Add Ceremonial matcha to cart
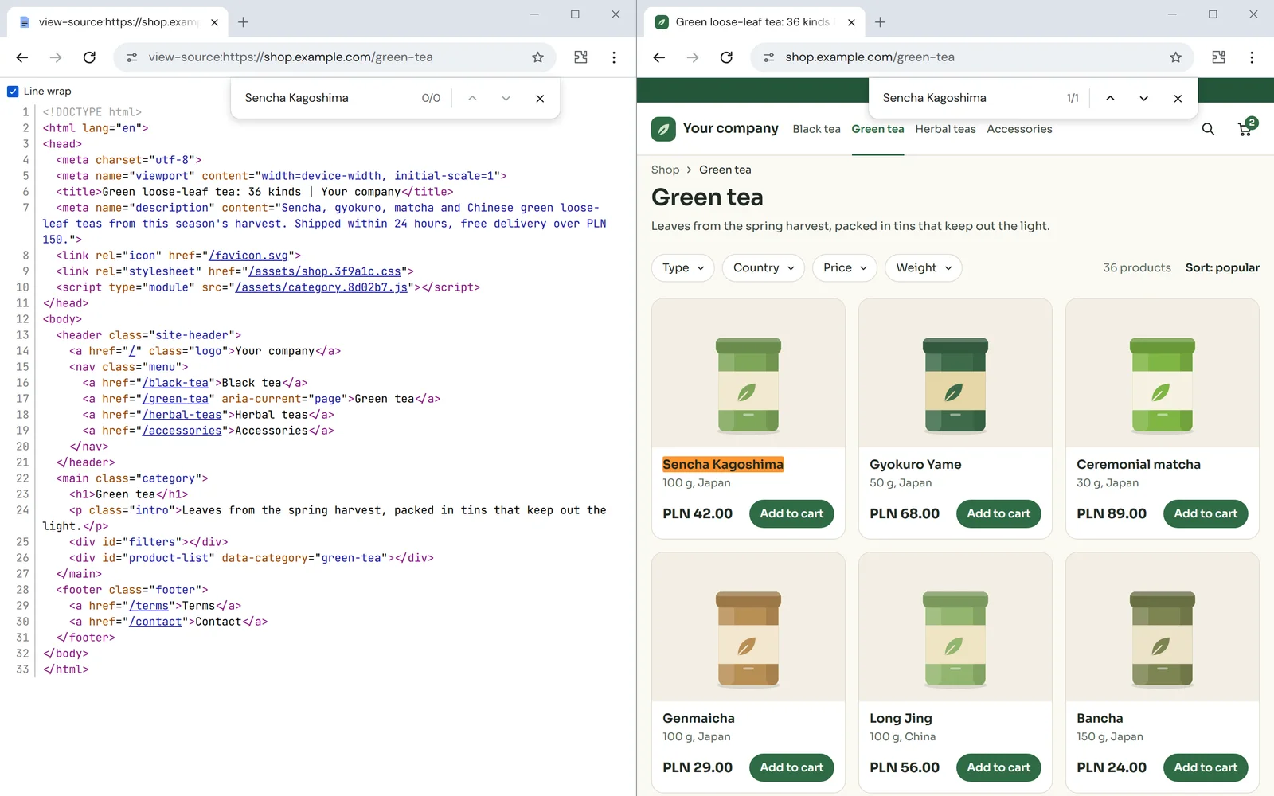 pos(1206,514)
